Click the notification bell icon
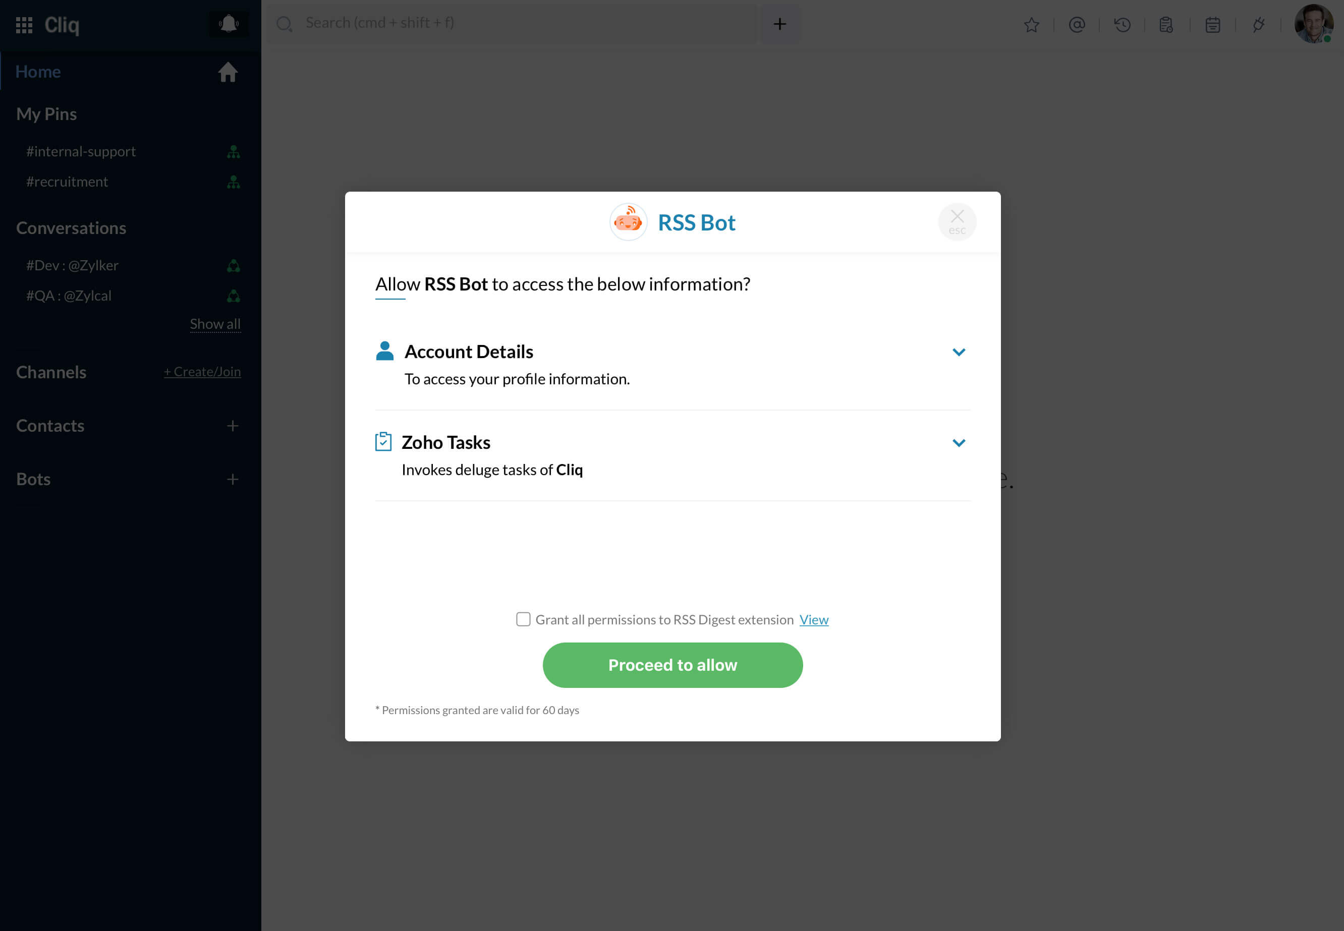 pyautogui.click(x=229, y=24)
